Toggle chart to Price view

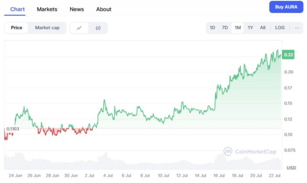click(17, 28)
